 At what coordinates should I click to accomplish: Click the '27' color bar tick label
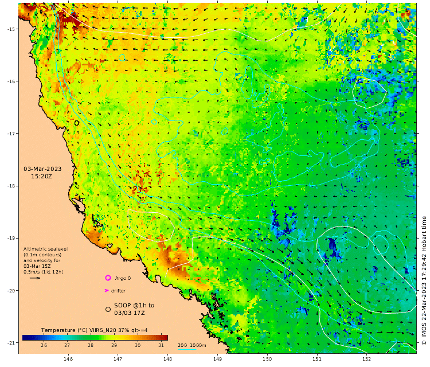67,345
